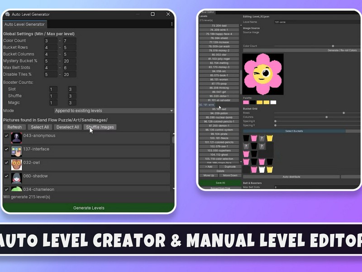This screenshot has width=362, height=272.
Task: Click Deselect All
Action: pos(67,127)
